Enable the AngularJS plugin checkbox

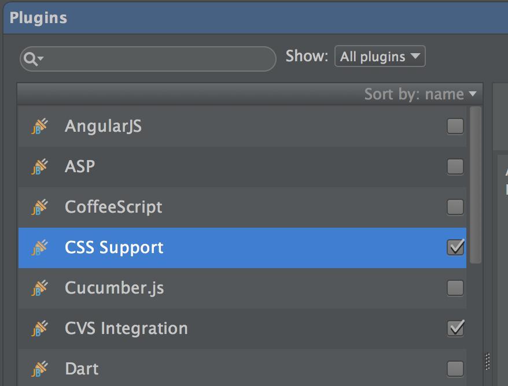tap(455, 127)
